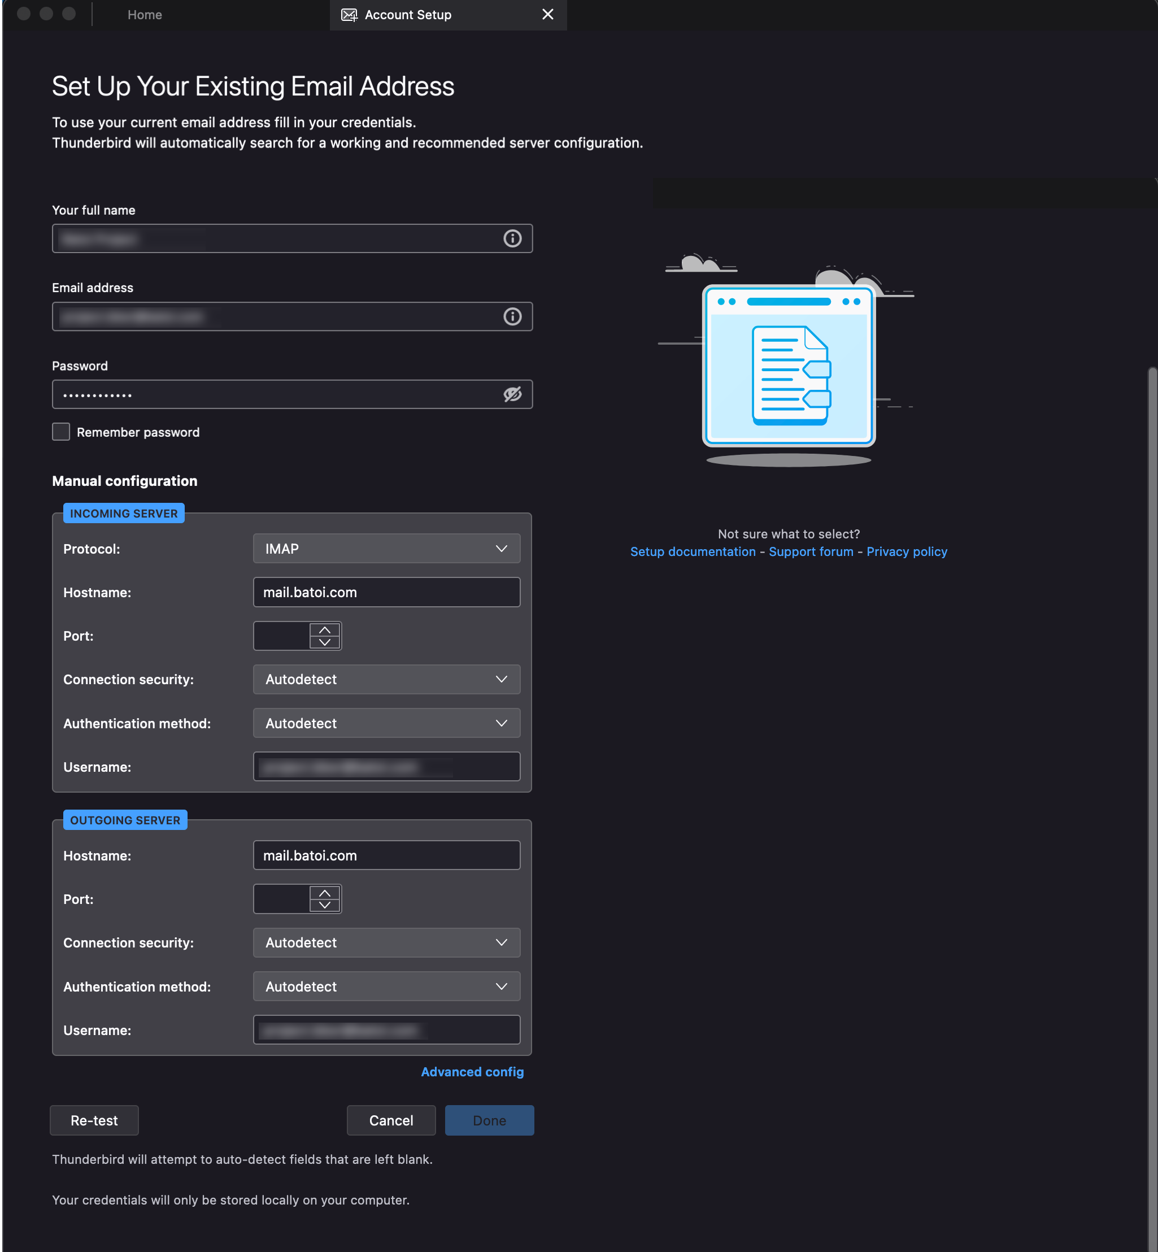
Task: Click the info icon next to email address
Action: (x=512, y=316)
